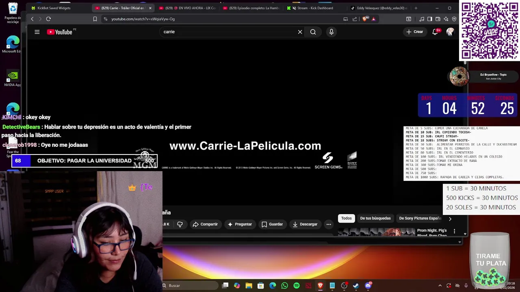Open more actions ellipsis under the video
The image size is (520, 292).
point(329,224)
